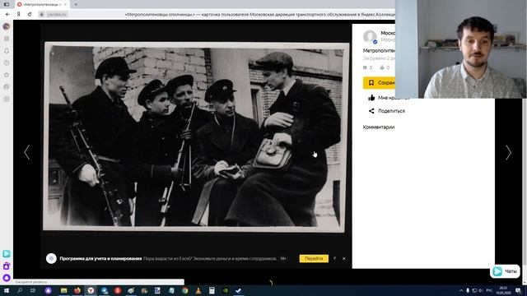Open volume control in tray
This screenshot has height=296, width=527.
coord(481,290)
